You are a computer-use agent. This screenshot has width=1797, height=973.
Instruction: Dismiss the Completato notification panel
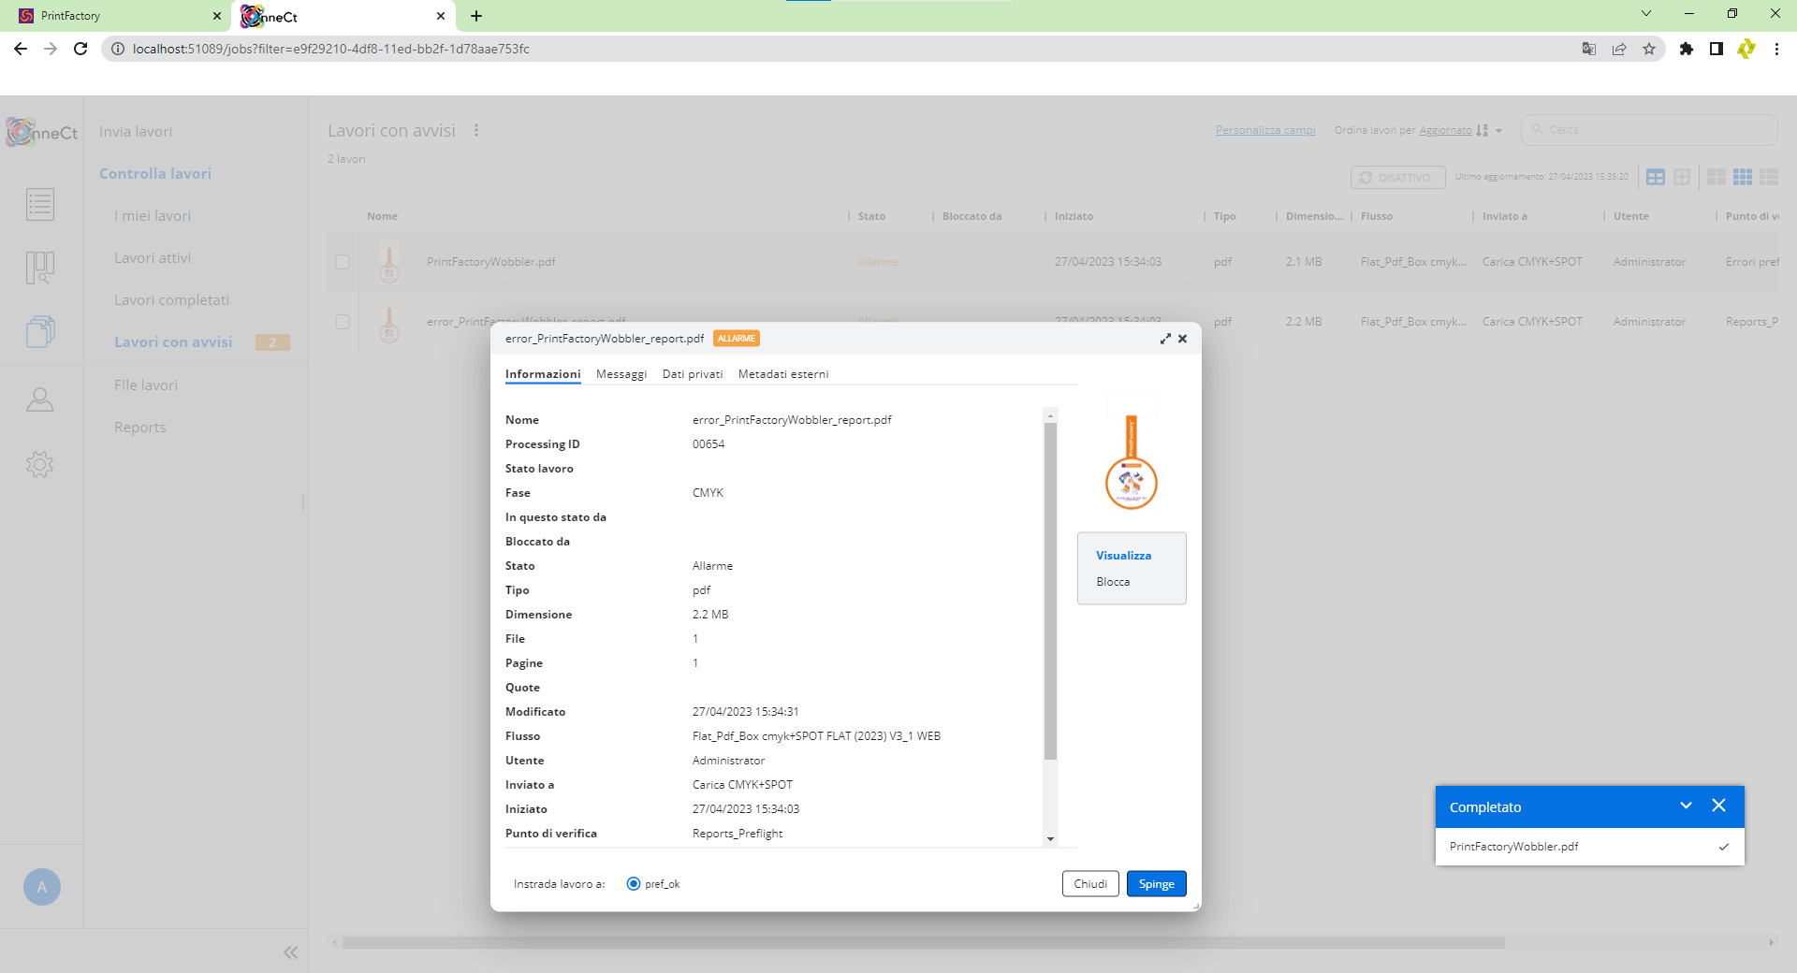pyautogui.click(x=1718, y=806)
